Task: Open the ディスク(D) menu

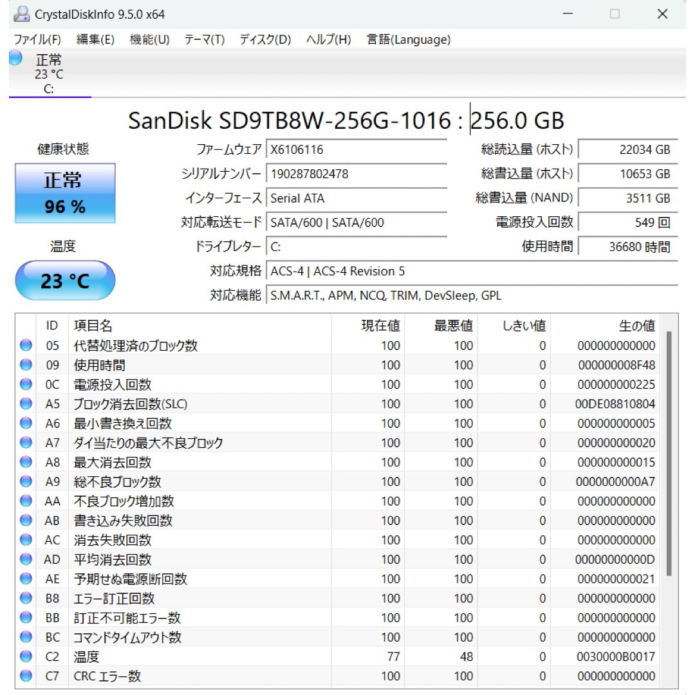Action: pos(265,40)
